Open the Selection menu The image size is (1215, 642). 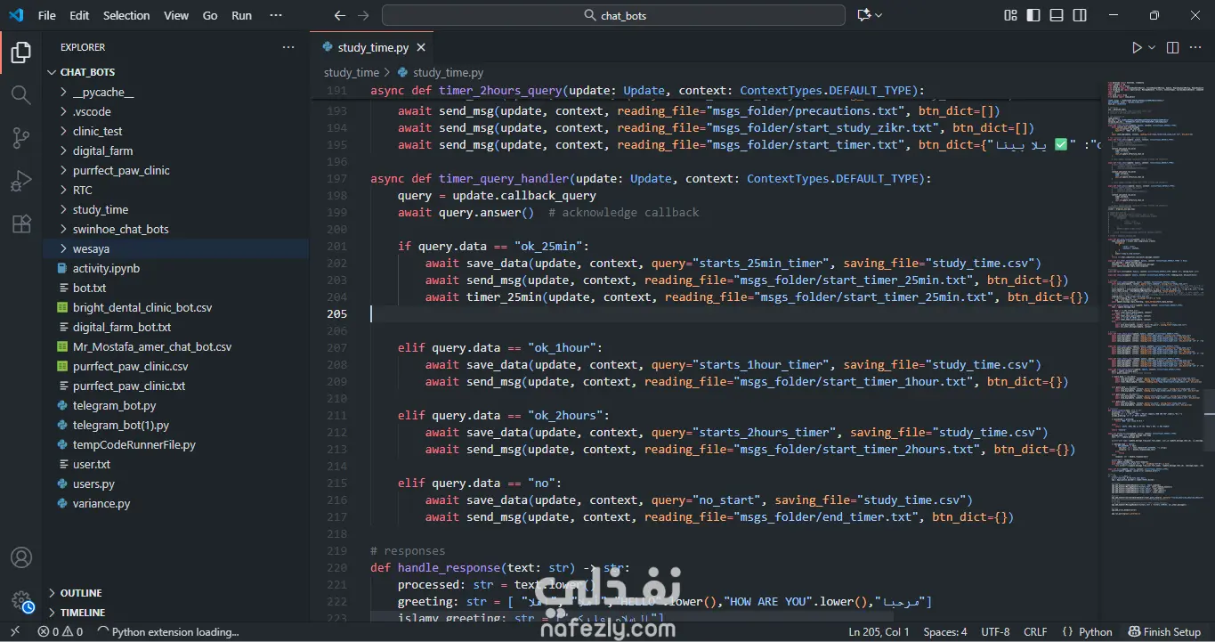126,15
